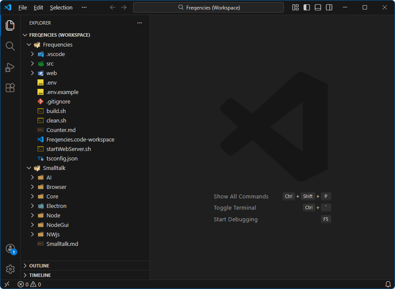
Task: Open the .env.example file
Action: (x=85, y=92)
